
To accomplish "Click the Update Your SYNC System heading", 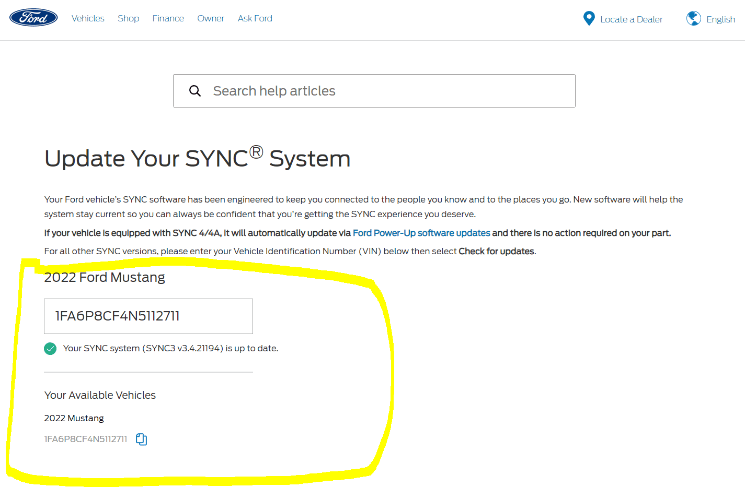I will click(x=198, y=158).
